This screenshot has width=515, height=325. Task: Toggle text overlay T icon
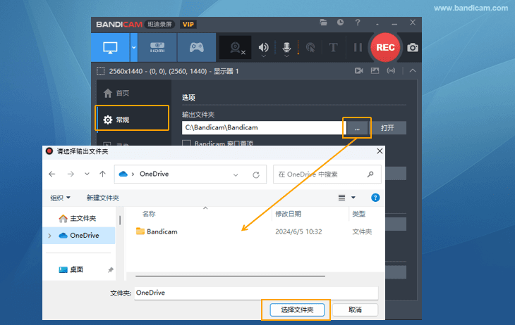[333, 48]
